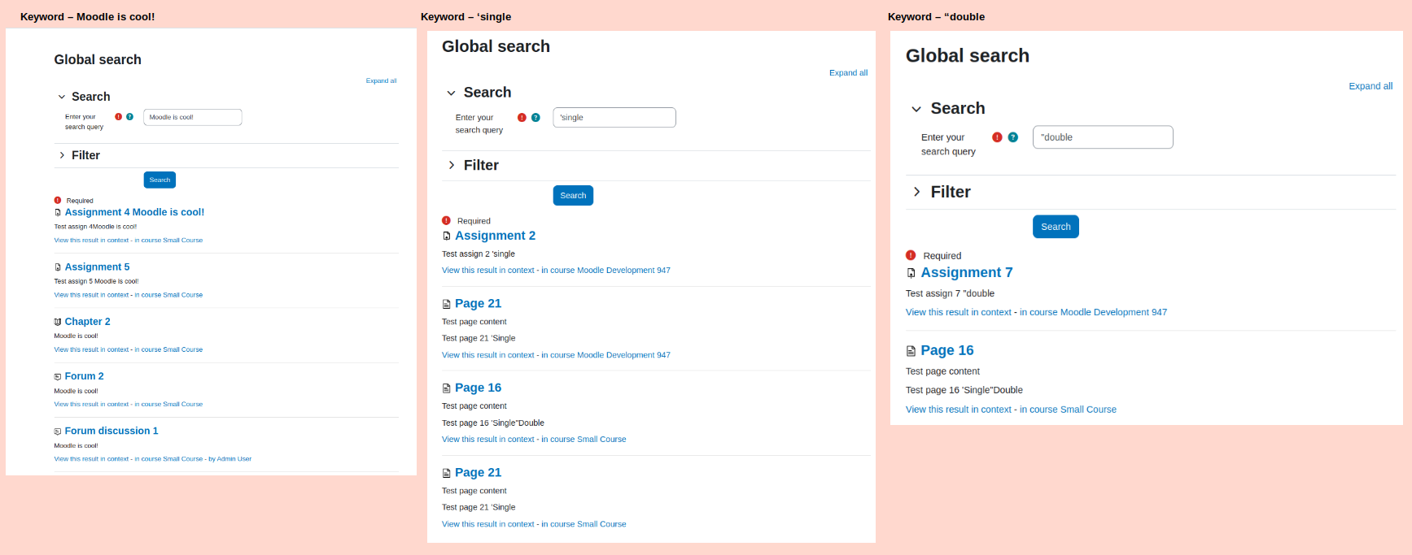Open Page 16 result in the 'single panel
The image size is (1412, 555).
pos(478,388)
